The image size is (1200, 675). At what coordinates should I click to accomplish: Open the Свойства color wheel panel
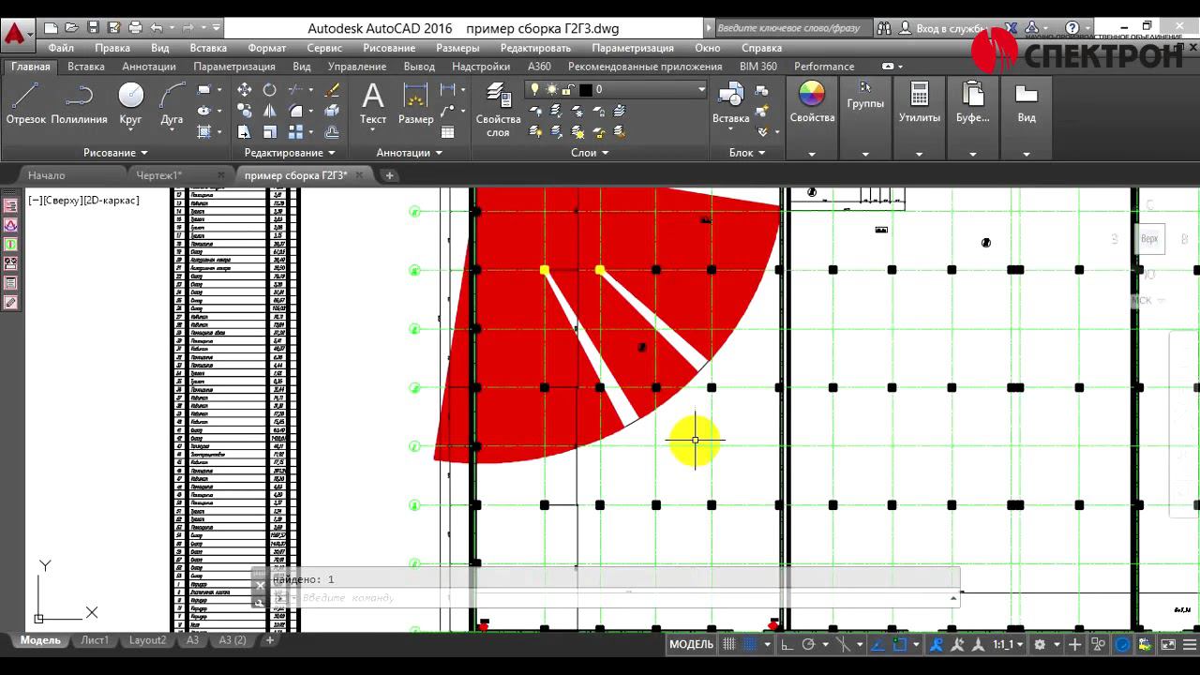click(x=812, y=103)
